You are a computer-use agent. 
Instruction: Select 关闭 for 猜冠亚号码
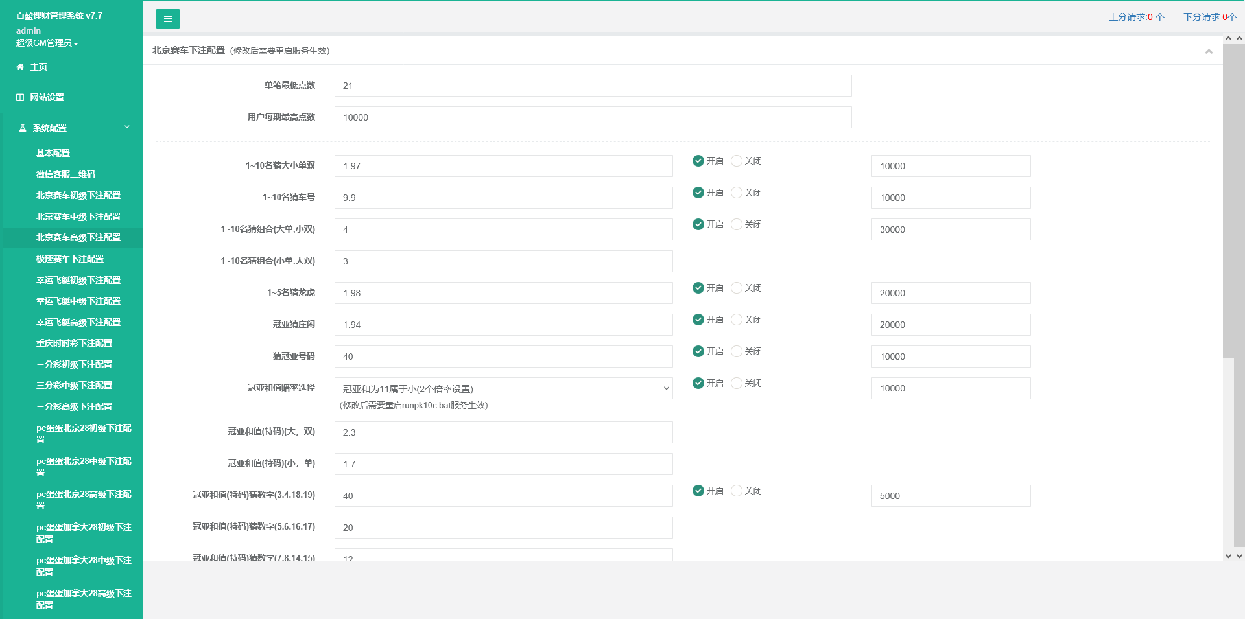click(737, 351)
